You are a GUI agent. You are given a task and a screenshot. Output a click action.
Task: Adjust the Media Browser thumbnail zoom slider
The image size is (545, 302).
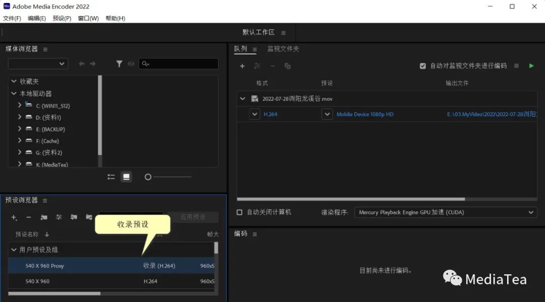pos(148,177)
